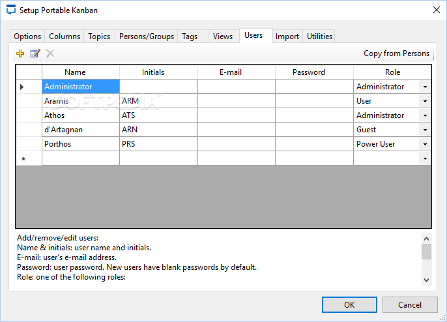Click the Guest role value for d'Artagnan
Screen dimensions: 447x322
pos(366,130)
